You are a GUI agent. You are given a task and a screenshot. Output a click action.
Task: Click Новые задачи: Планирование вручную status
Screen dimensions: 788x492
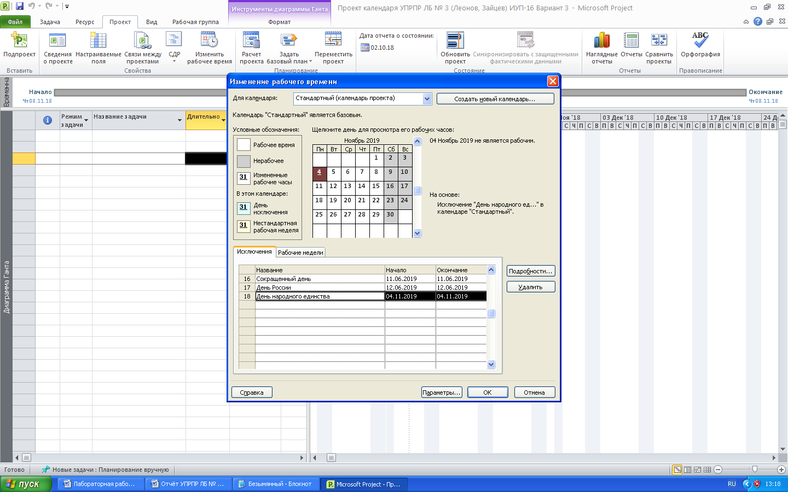click(x=106, y=470)
